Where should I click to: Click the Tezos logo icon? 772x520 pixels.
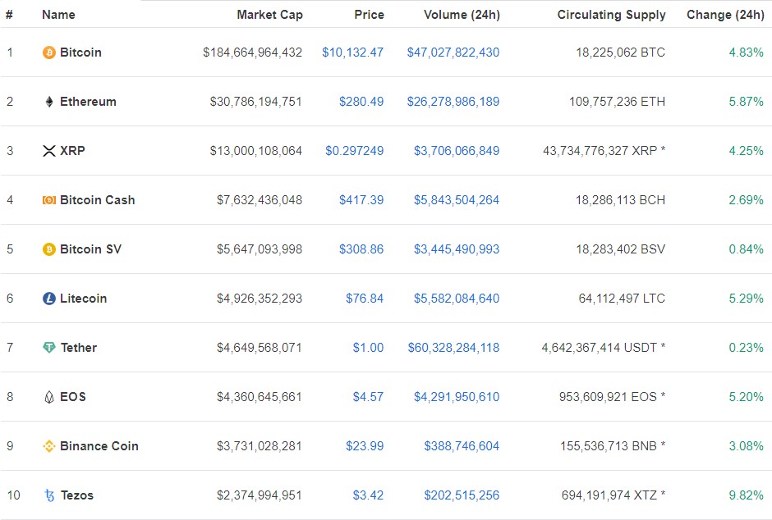(x=48, y=495)
